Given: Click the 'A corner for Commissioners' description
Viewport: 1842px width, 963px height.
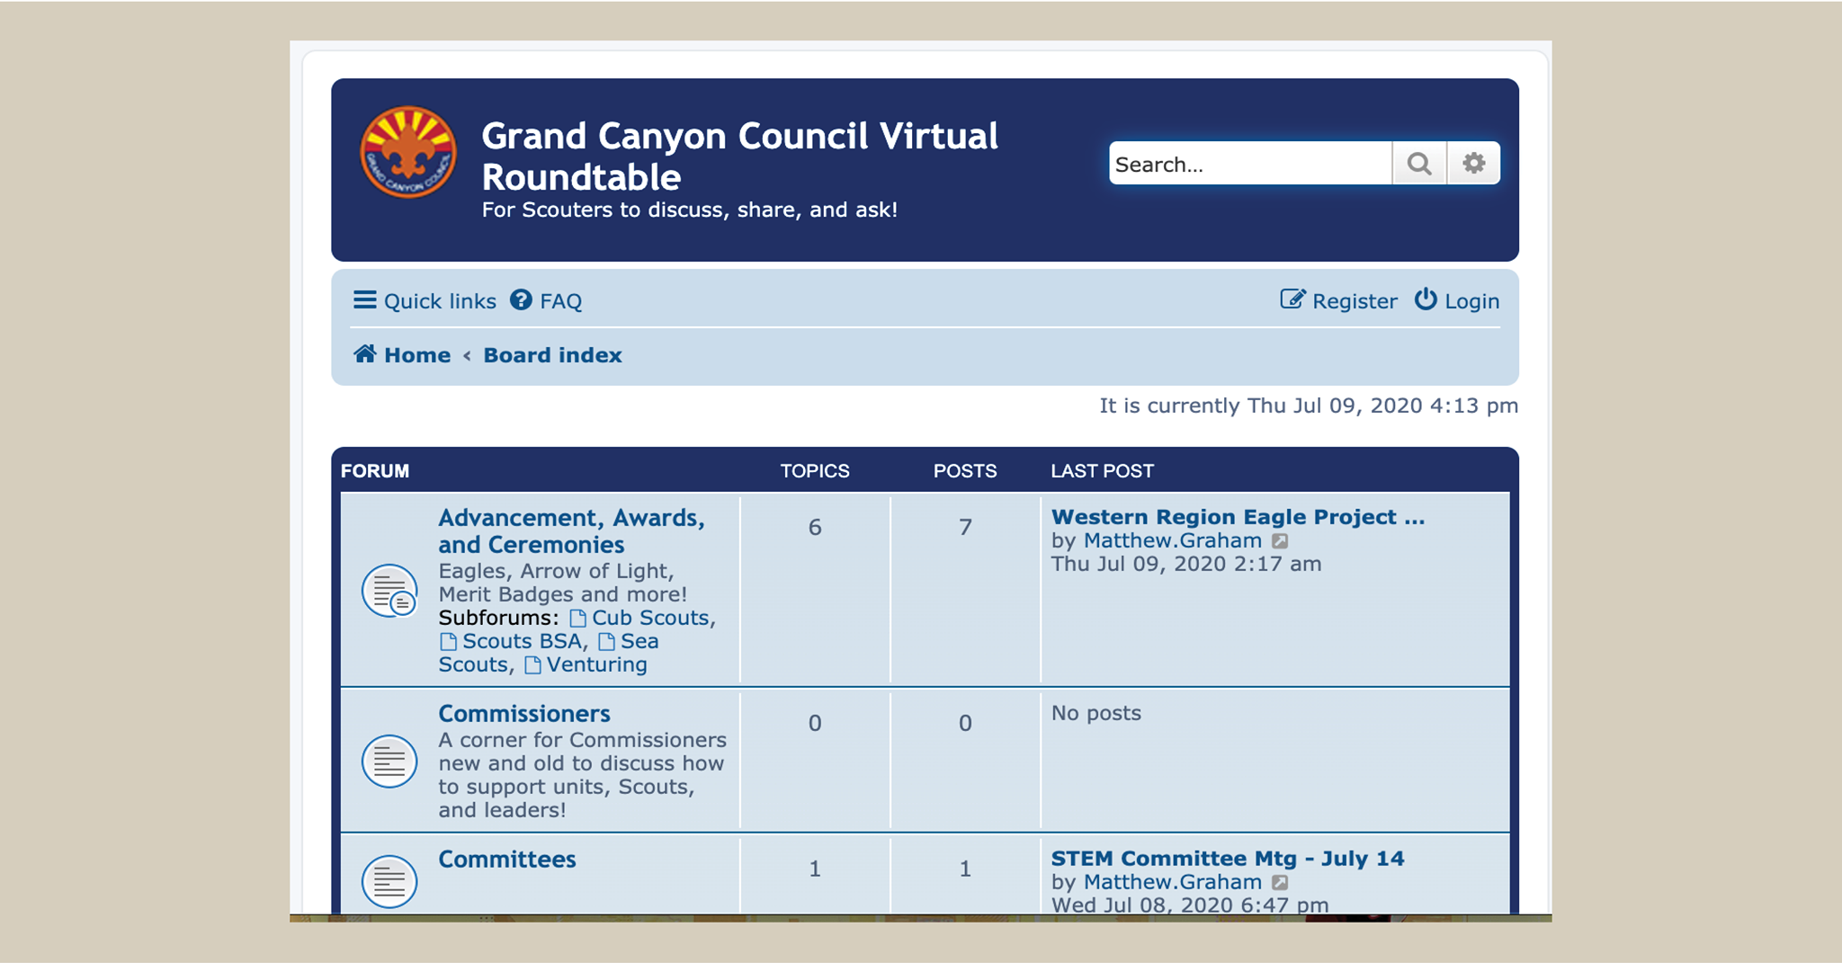Looking at the screenshot, I should coord(583,775).
